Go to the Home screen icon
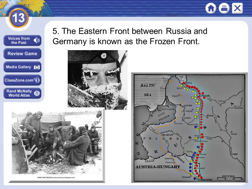The image size is (252, 189). tap(211, 8)
